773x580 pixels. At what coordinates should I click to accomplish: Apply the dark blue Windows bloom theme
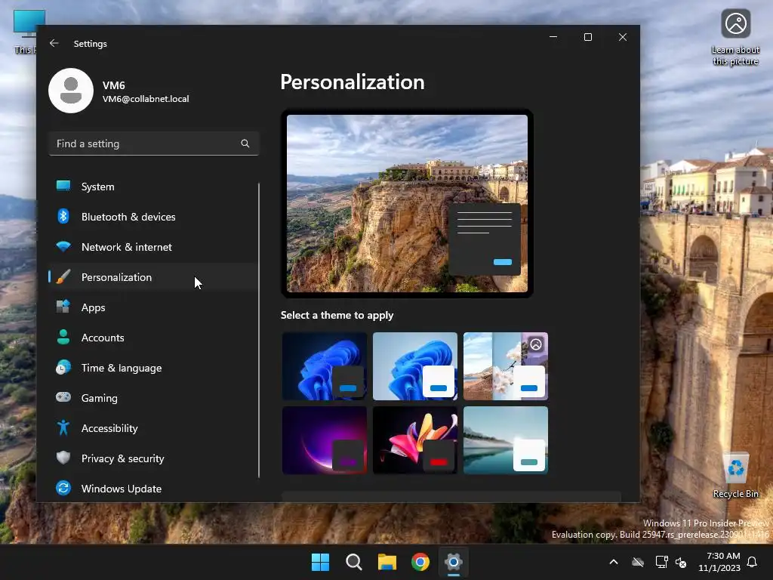(325, 366)
